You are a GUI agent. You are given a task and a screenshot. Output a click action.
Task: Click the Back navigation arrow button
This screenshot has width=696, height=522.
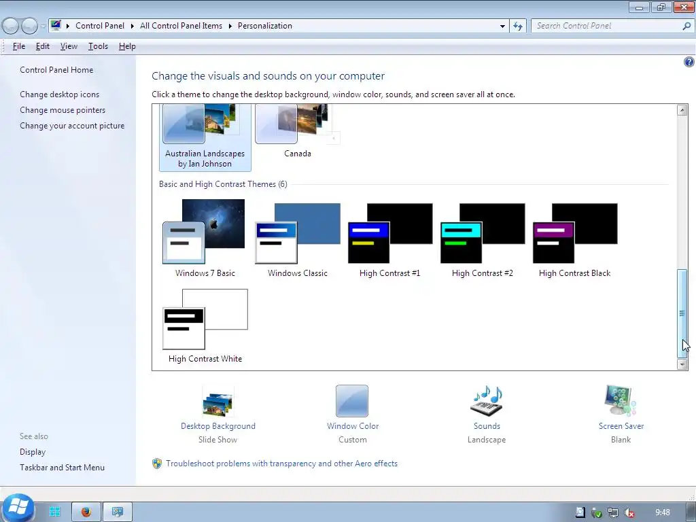click(x=10, y=26)
